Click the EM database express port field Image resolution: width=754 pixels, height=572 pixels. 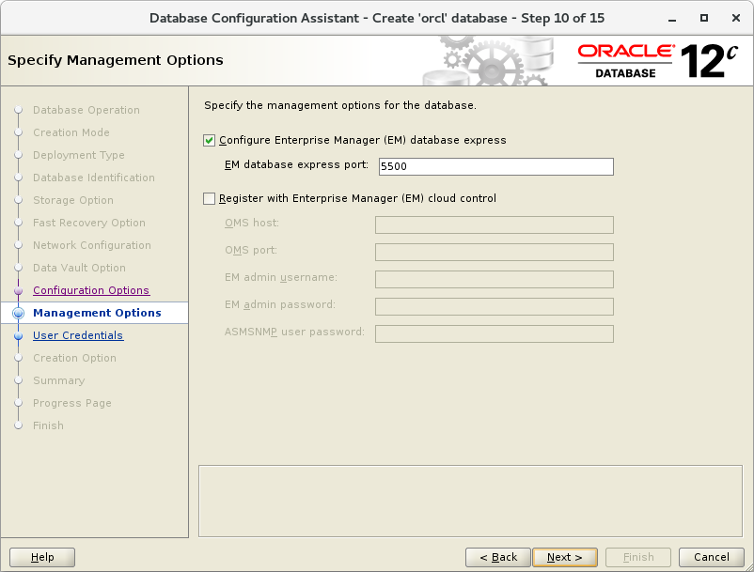tap(495, 166)
